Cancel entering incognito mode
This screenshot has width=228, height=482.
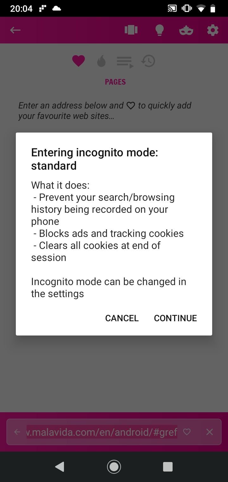click(x=122, y=318)
